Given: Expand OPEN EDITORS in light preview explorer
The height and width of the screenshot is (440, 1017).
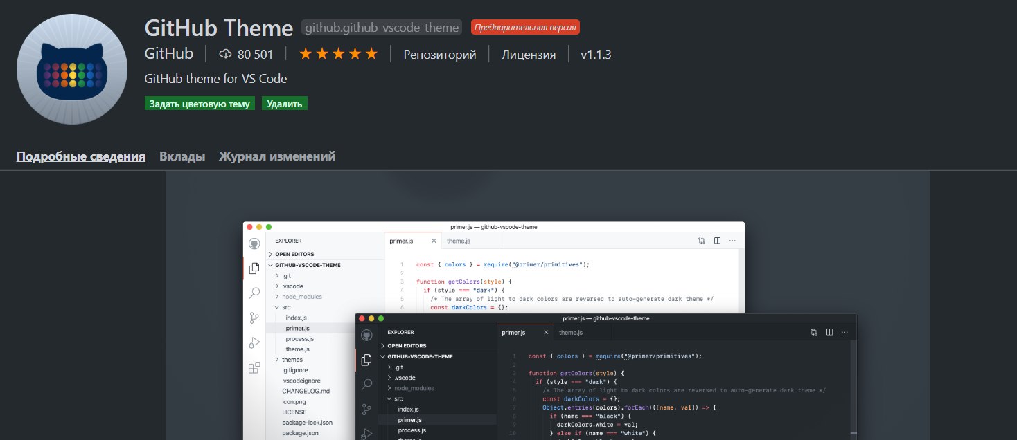Looking at the screenshot, I should [x=294, y=255].
